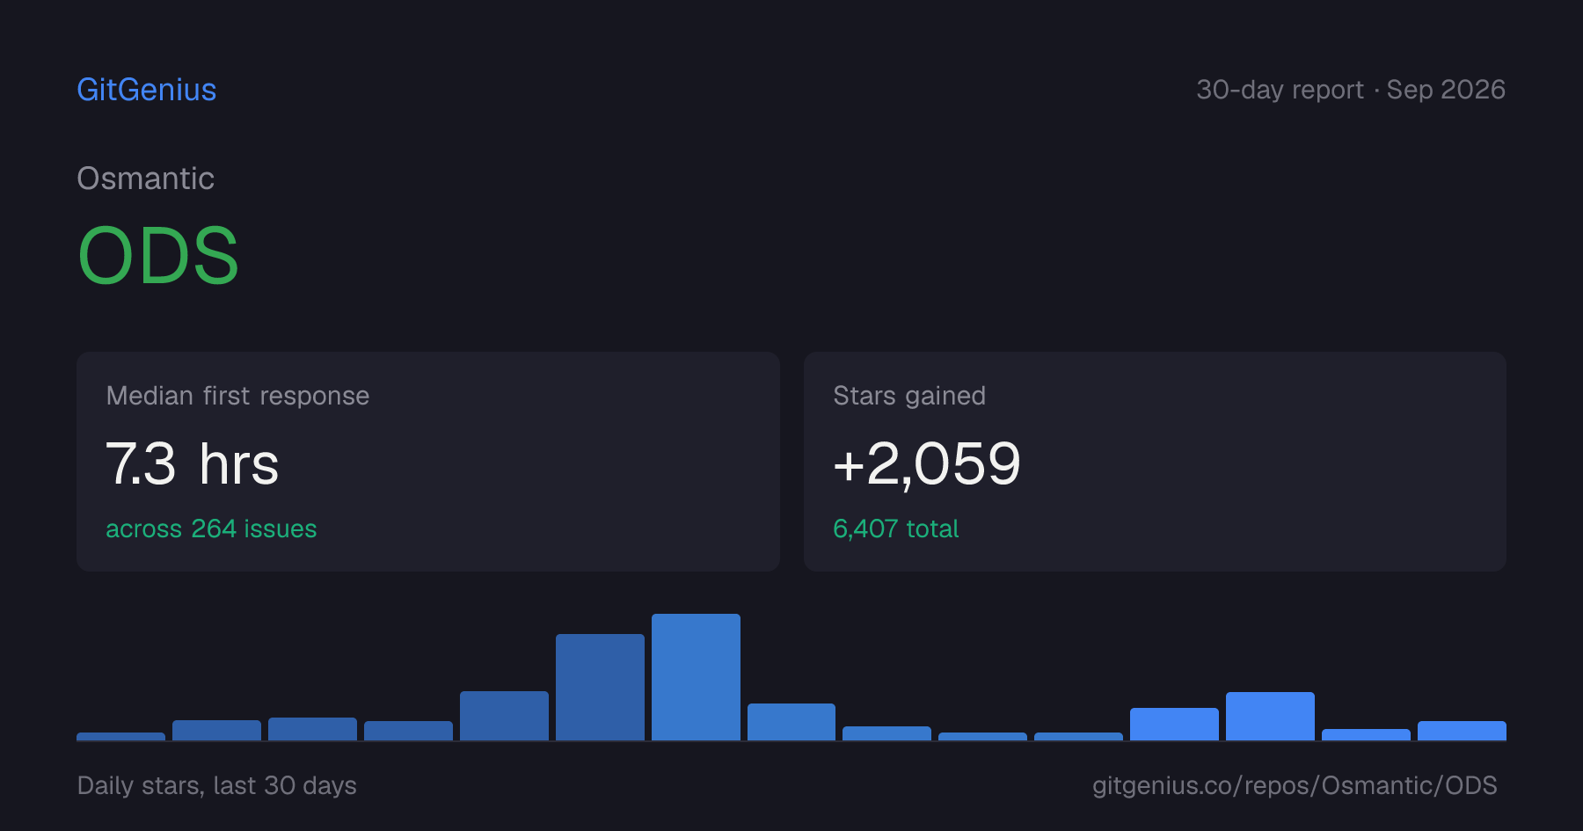1583x831 pixels.
Task: Click the Osmantic owner name
Action: pos(146,179)
